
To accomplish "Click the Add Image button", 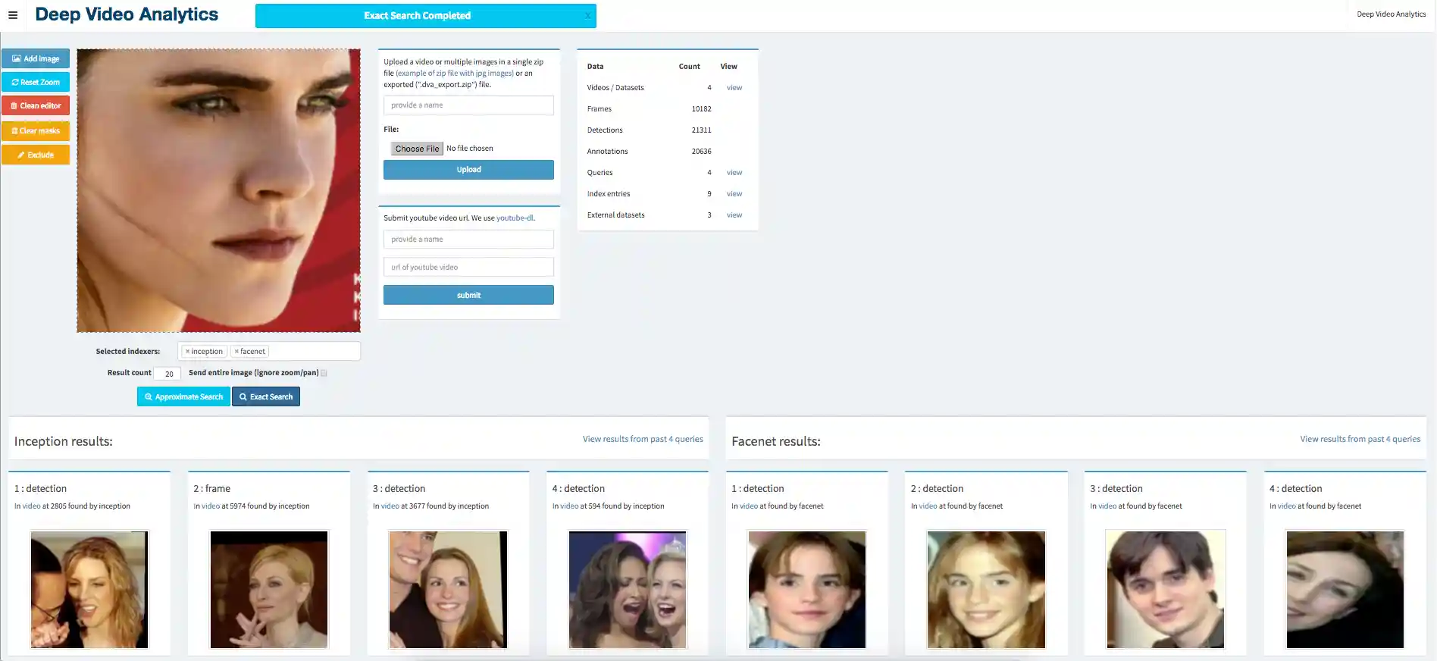I will click(36, 58).
